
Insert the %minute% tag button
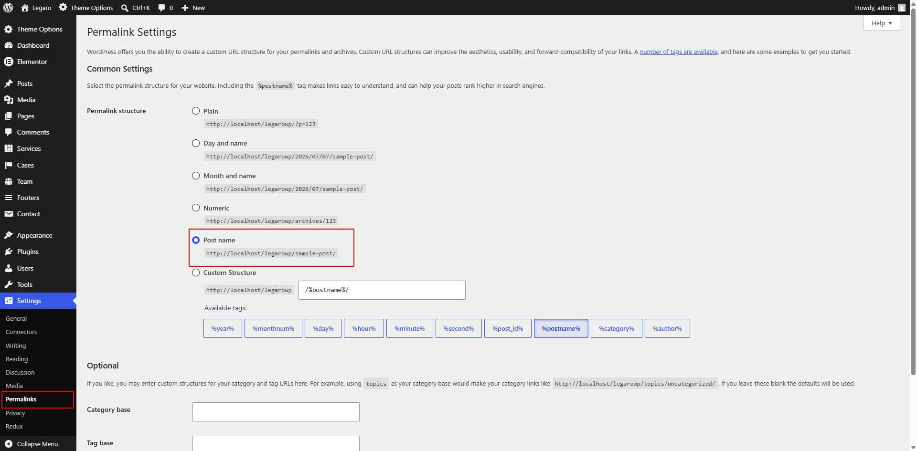(409, 328)
